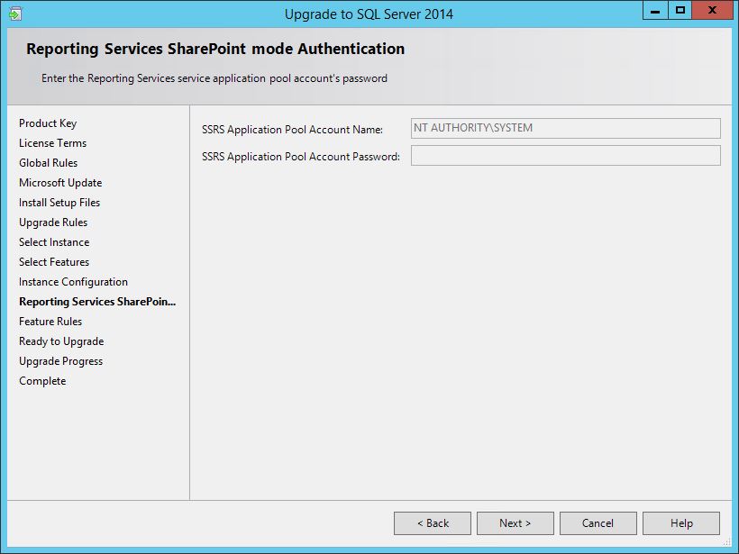
Task: Click the SQL Server setup title bar icon
Action: tap(14, 14)
